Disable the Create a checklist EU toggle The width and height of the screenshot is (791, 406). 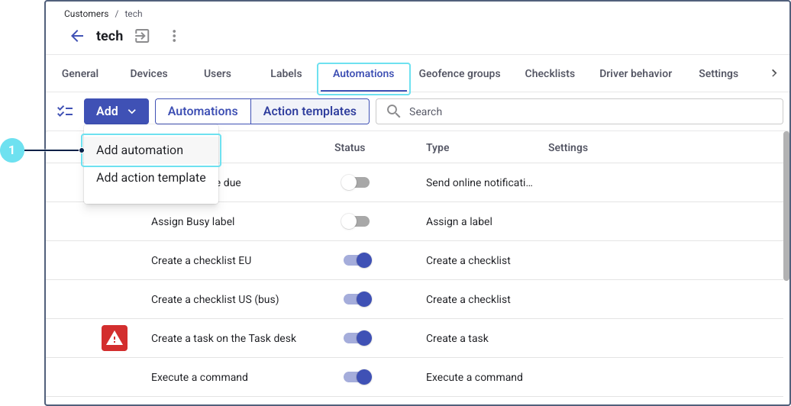tap(357, 260)
